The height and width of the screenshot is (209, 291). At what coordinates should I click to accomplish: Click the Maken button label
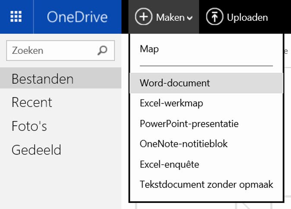pos(171,18)
